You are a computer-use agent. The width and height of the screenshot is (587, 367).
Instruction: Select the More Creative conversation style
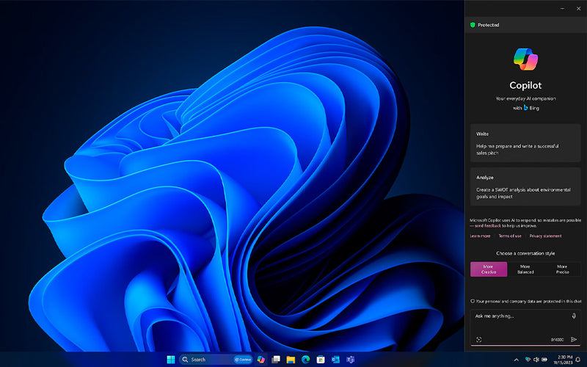489,269
